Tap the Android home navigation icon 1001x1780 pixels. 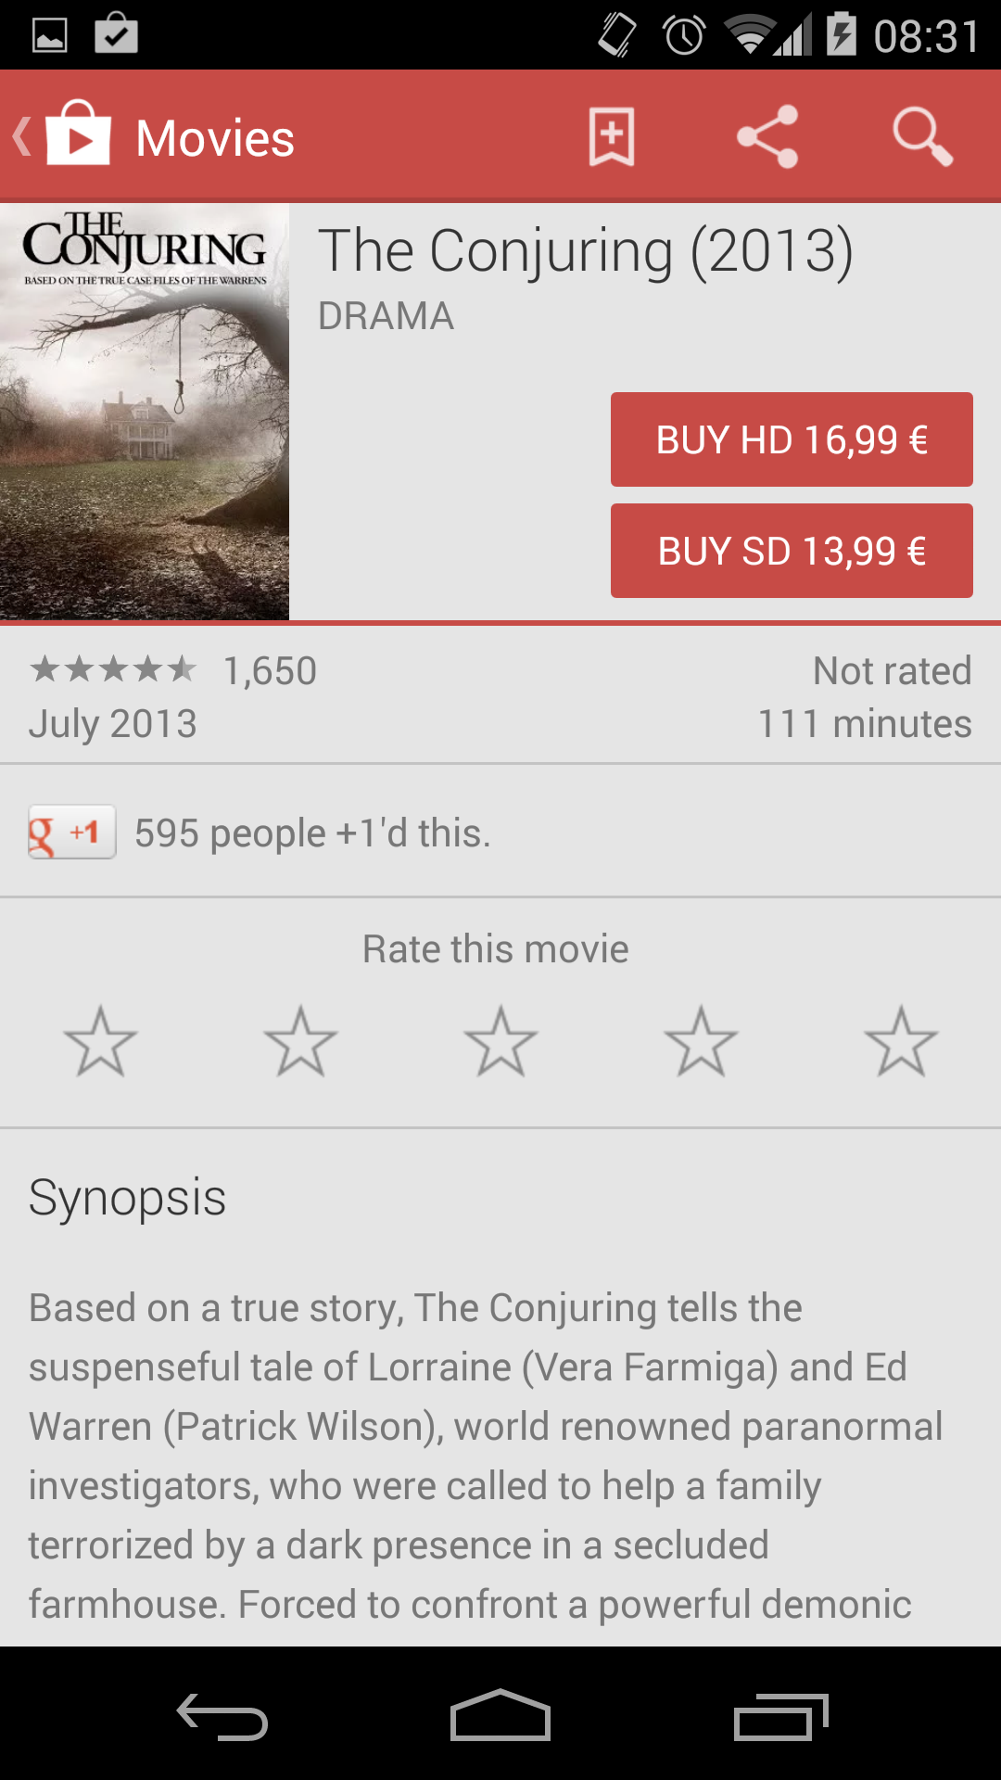[500, 1715]
